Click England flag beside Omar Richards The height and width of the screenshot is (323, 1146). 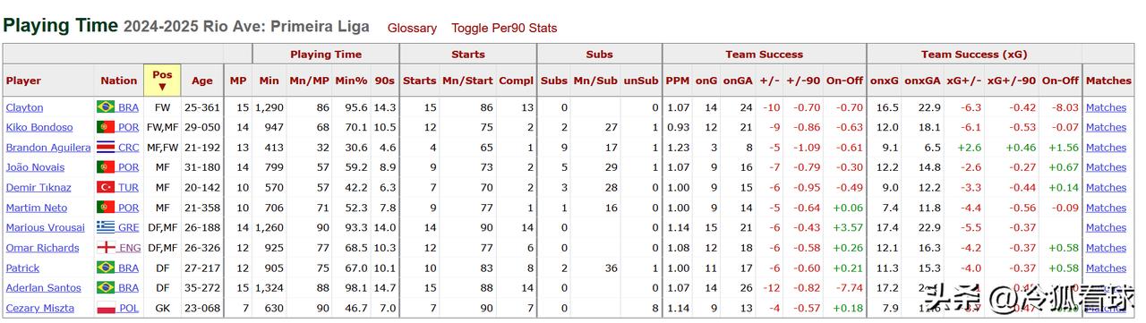(106, 248)
